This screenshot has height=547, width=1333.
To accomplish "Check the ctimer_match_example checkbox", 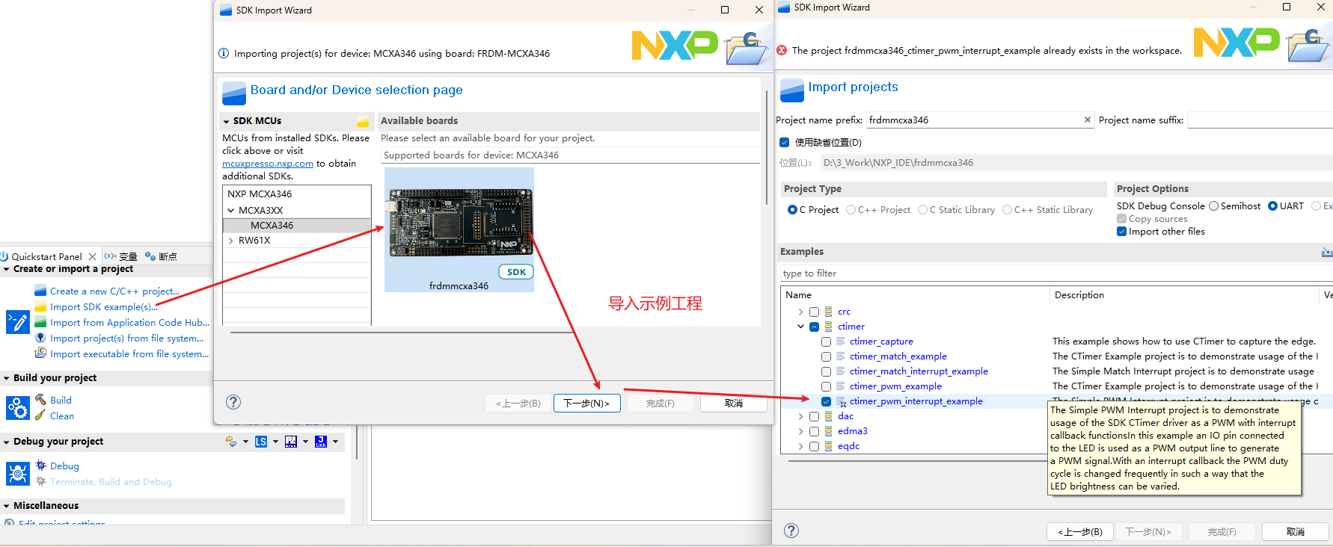I will [826, 356].
